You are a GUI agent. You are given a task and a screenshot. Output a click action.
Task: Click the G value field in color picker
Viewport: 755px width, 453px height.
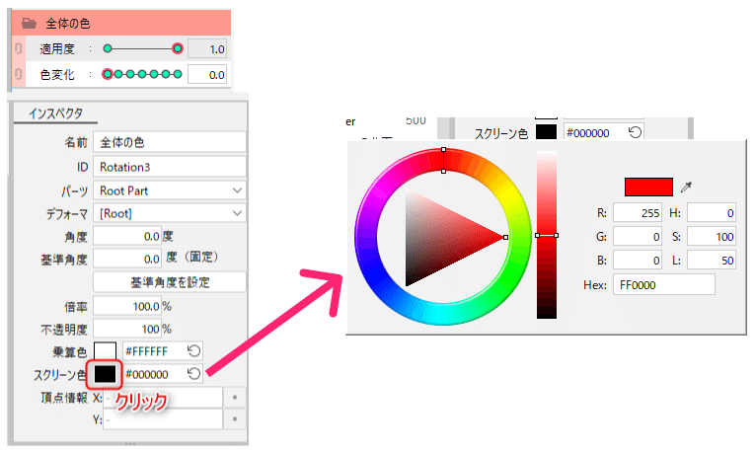click(x=637, y=236)
